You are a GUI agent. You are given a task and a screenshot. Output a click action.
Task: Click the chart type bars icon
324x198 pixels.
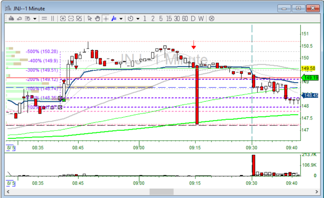[x=11, y=18]
